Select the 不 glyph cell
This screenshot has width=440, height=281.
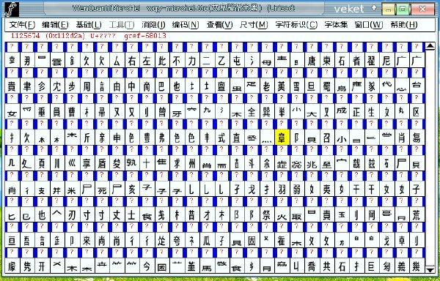tap(177, 60)
